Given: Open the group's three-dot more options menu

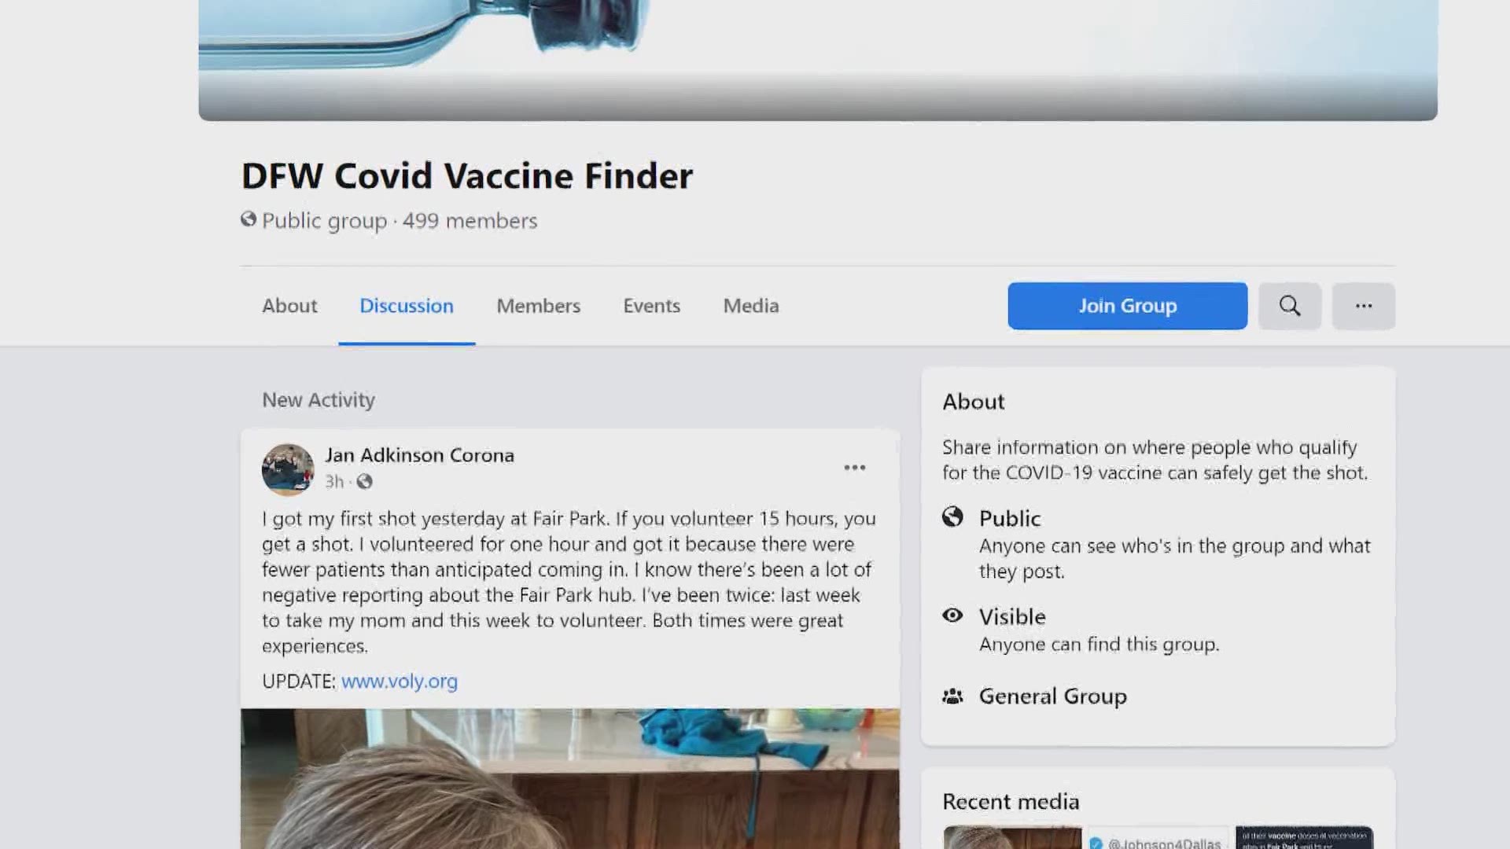Looking at the screenshot, I should click(1364, 306).
